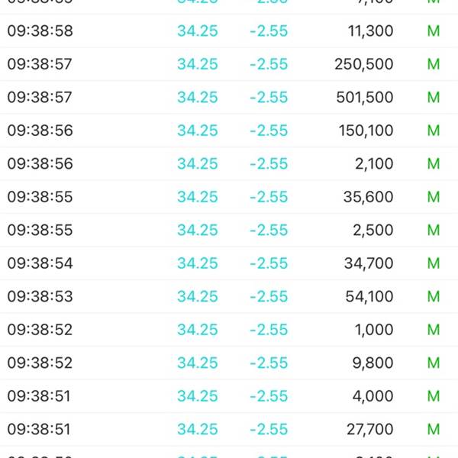Select the 150,100 volume trade at 09:38:56
The height and width of the screenshot is (458, 458).
tap(229, 131)
